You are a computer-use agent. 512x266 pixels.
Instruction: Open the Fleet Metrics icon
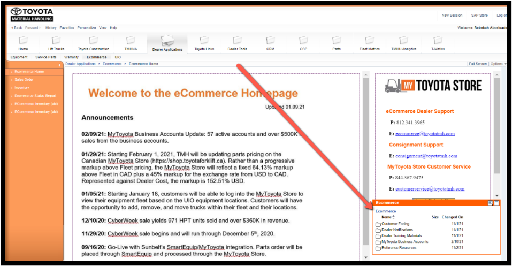click(x=369, y=41)
